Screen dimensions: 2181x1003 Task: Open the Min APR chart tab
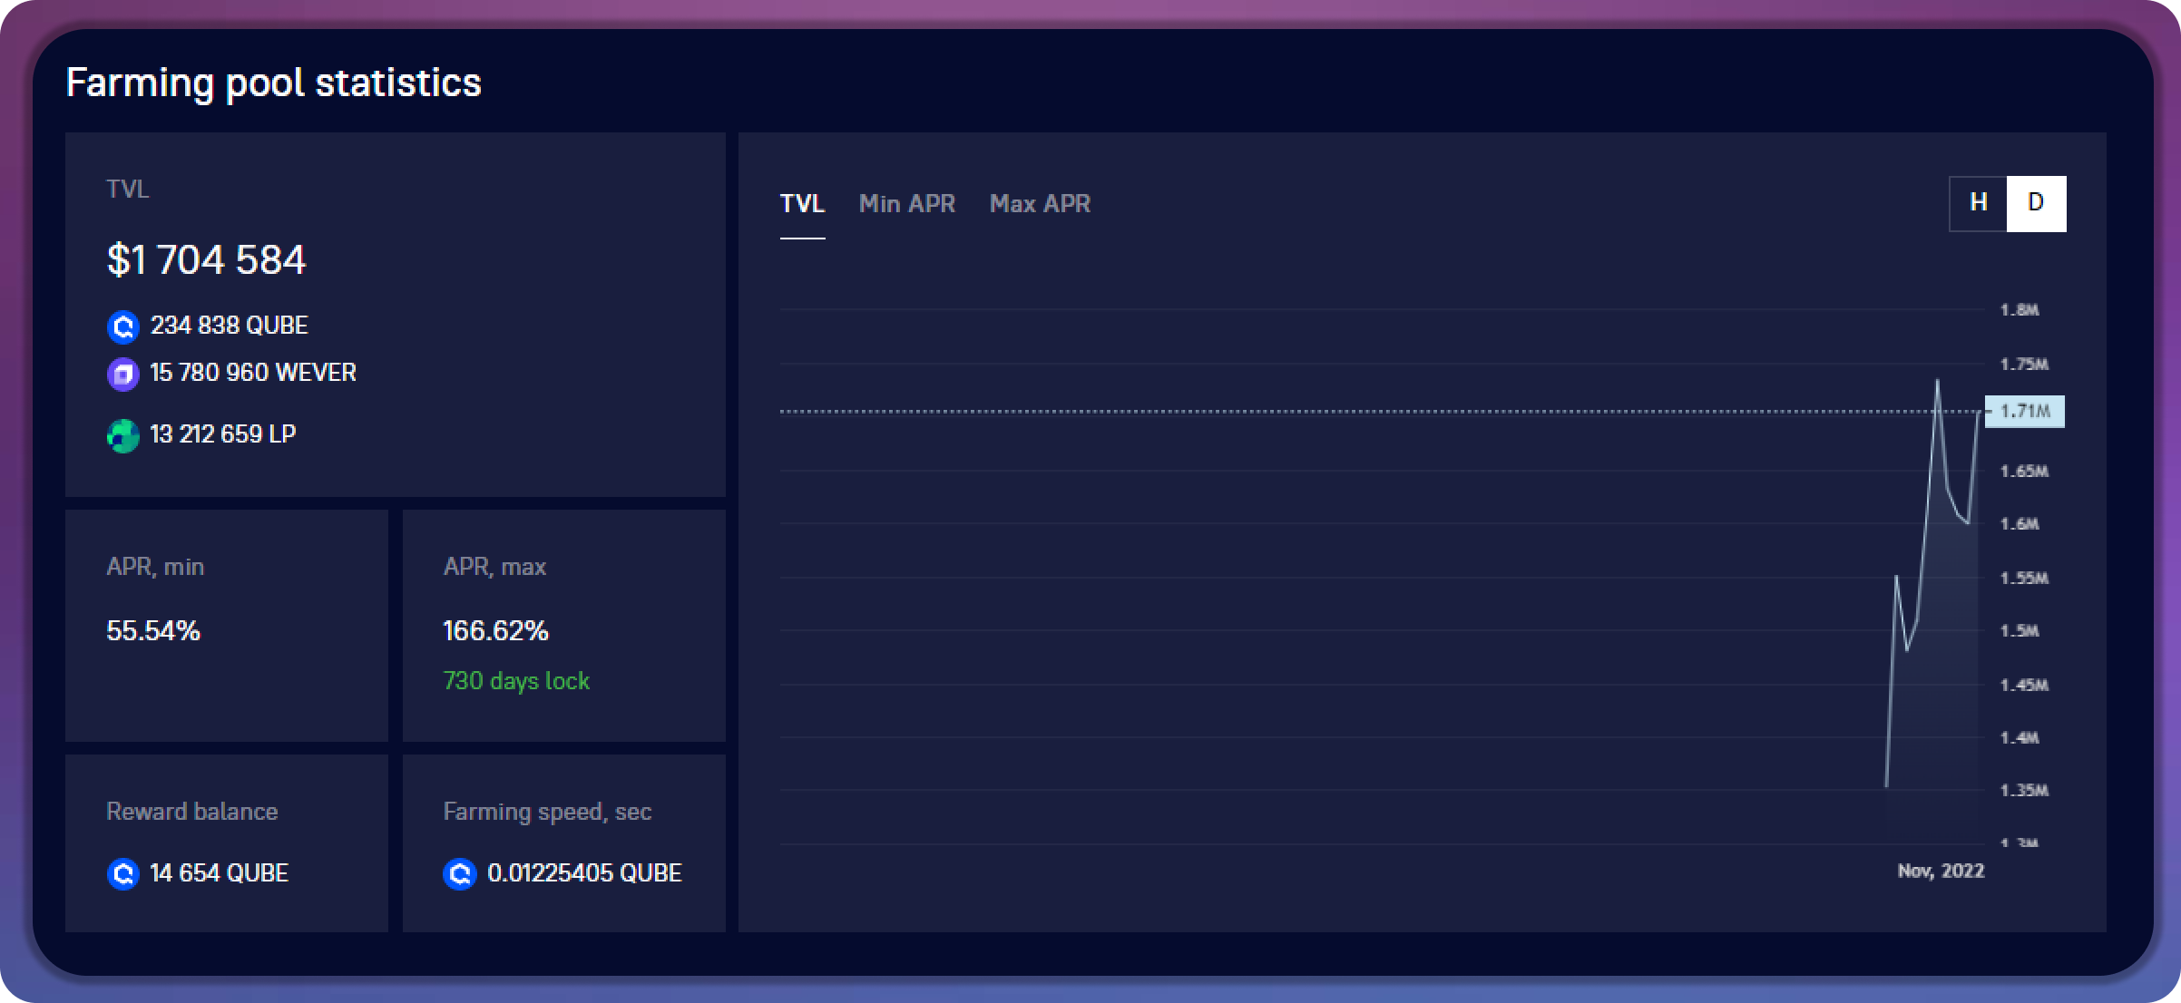click(x=906, y=204)
